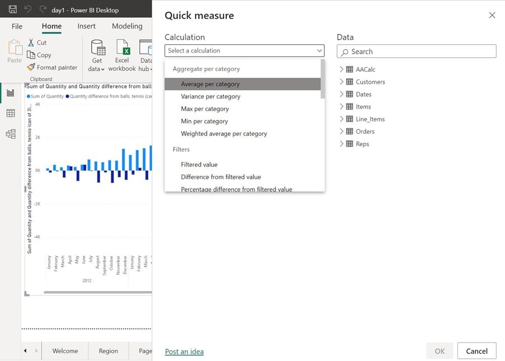Click the Get data database icon
Image resolution: width=505 pixels, height=361 pixels.
(x=97, y=47)
